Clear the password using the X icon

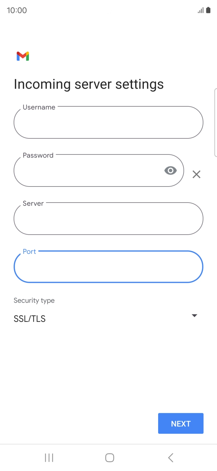coord(196,174)
